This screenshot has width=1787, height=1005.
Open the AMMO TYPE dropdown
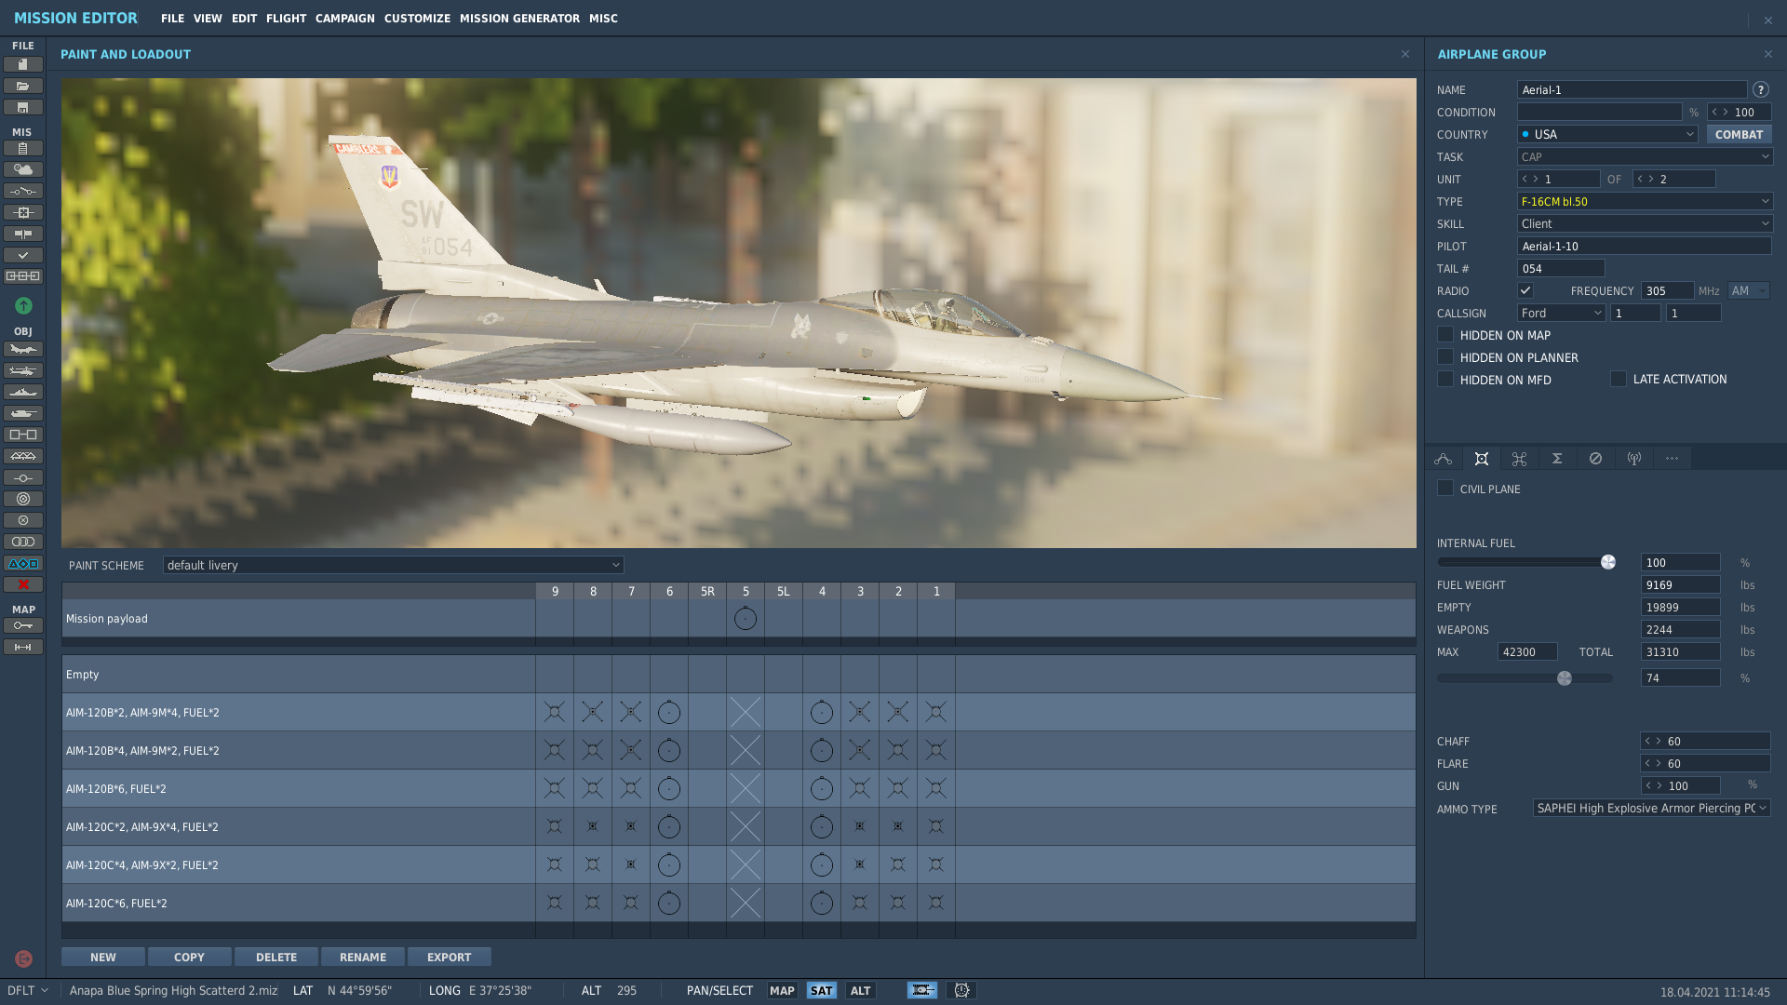point(1651,808)
